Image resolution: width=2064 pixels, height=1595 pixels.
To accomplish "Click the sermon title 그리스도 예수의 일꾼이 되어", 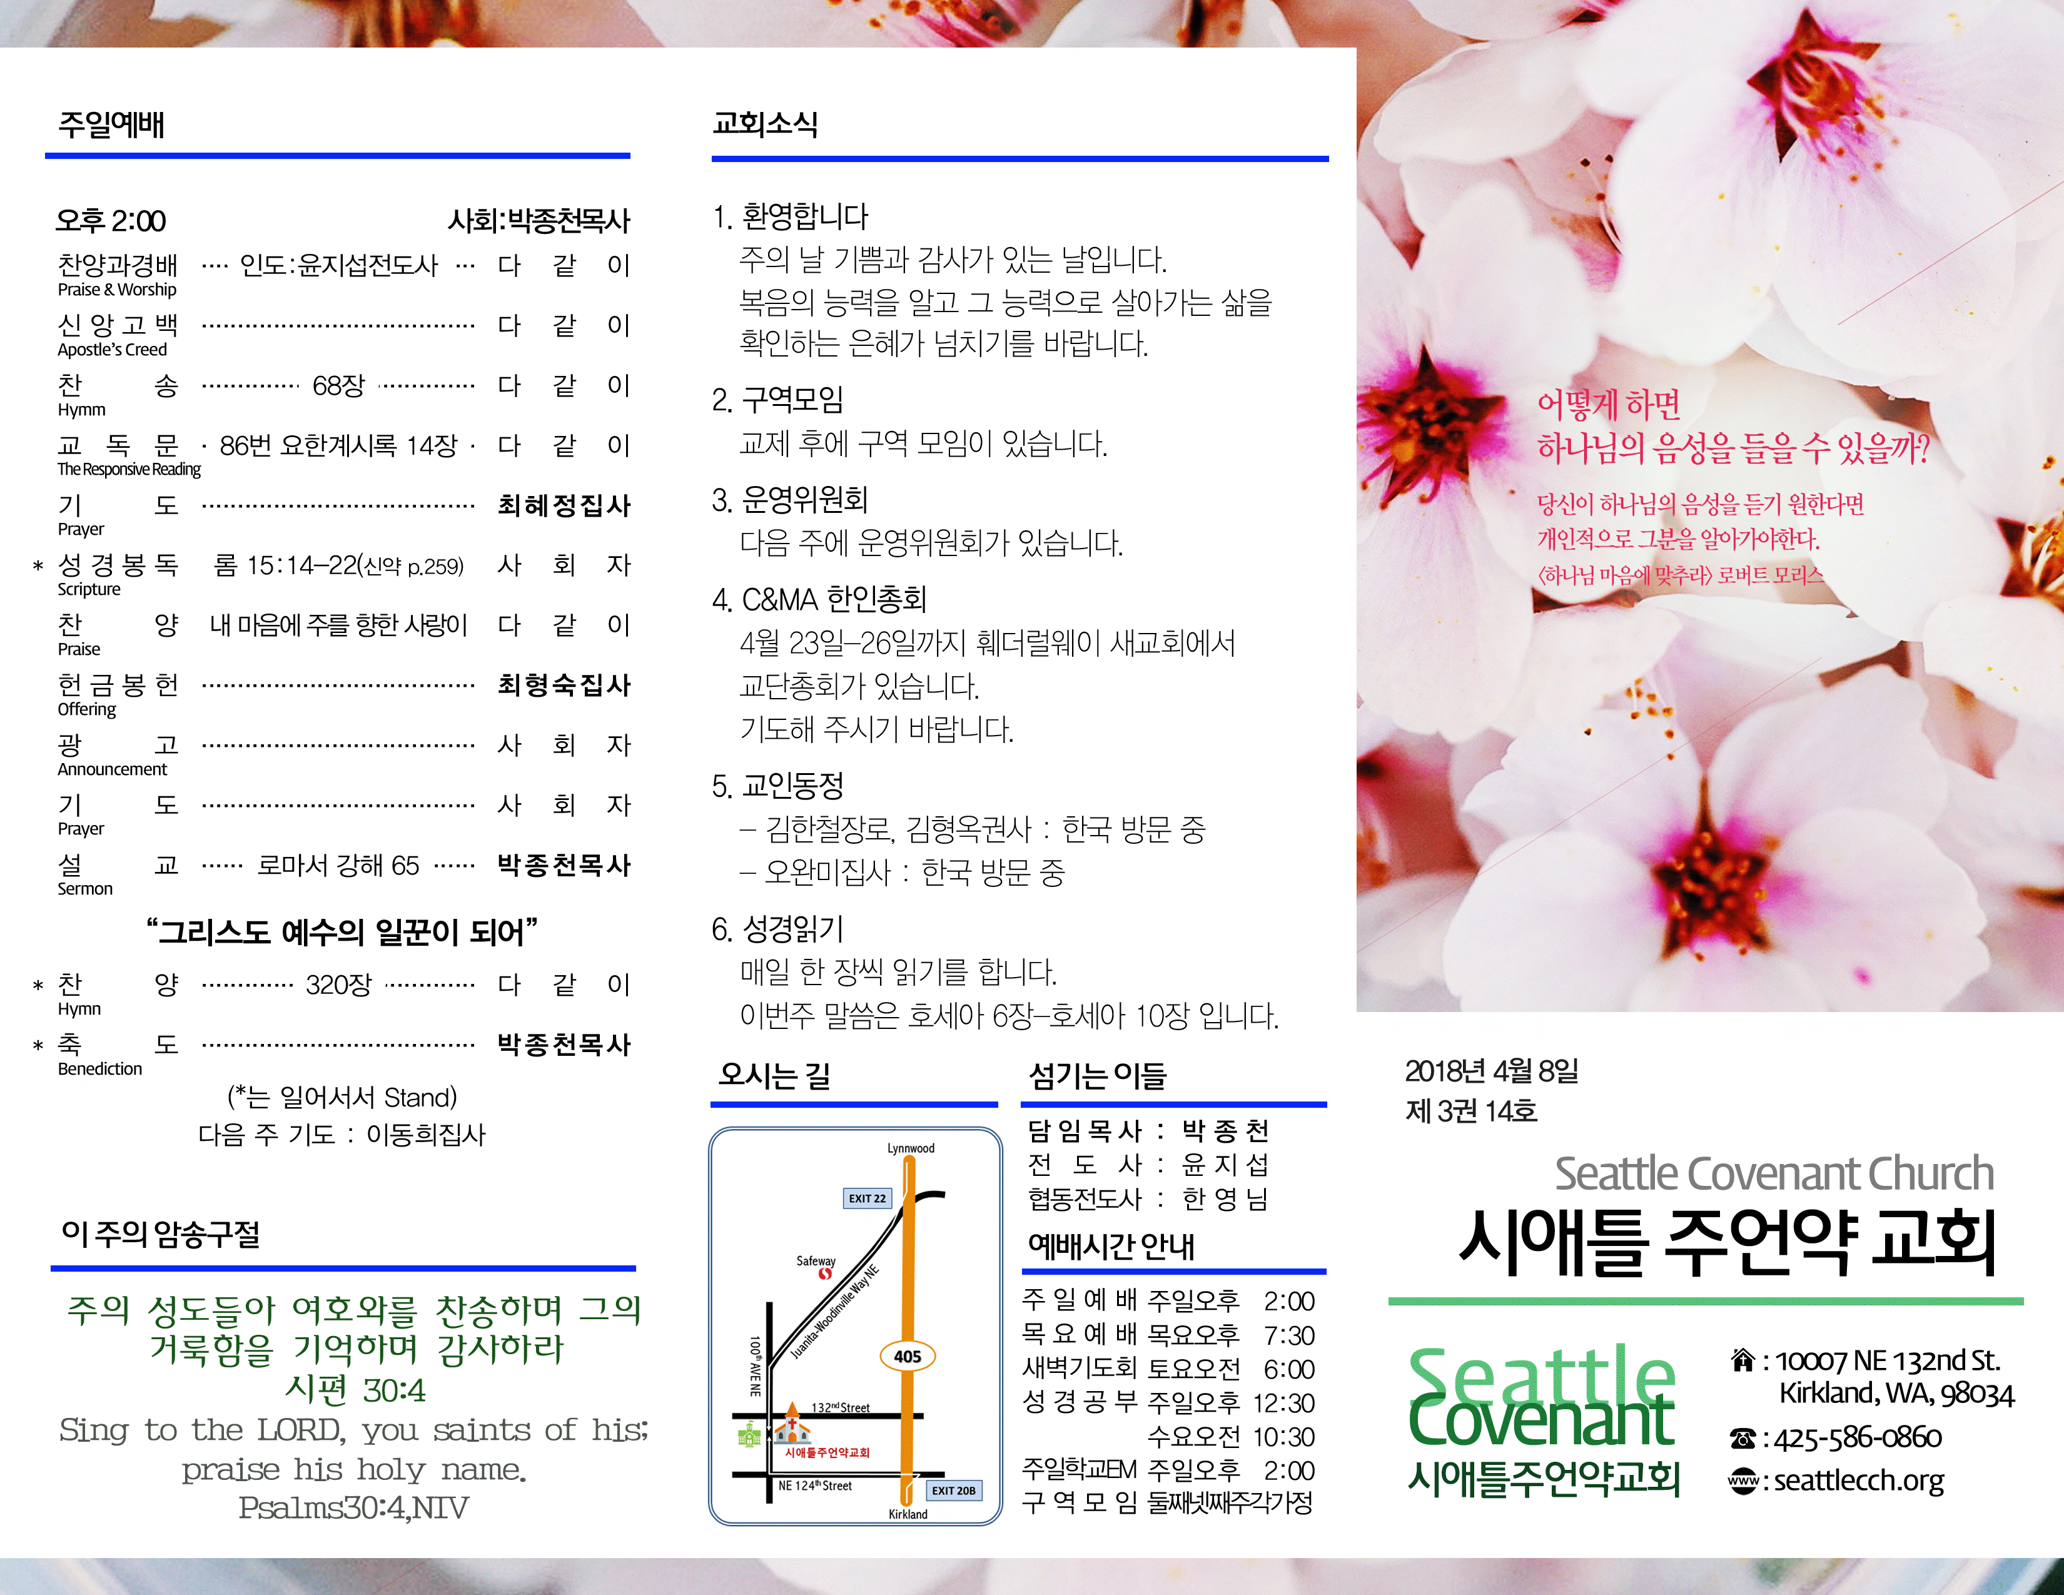I will [x=342, y=933].
